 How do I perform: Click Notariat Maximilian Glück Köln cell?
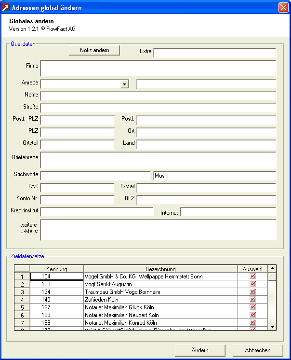[160, 307]
